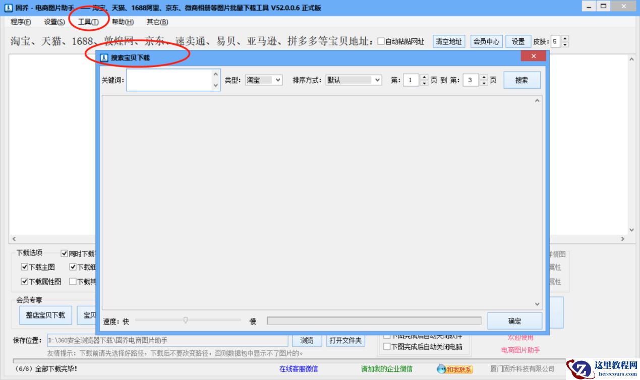640x380 pixels.
Task: Maximize the main application window
Action: 603,6
